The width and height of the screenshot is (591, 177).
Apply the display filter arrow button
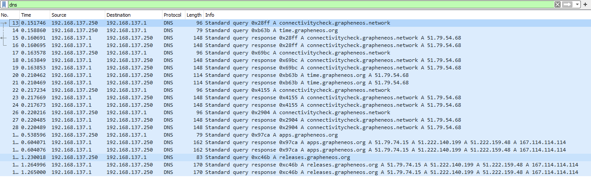coord(567,4)
